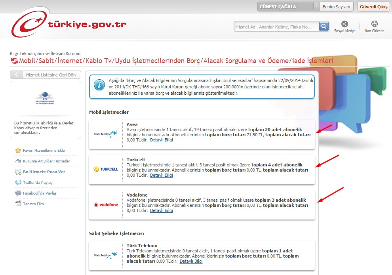
Task: Open Detaylı Bilgi for Vodafone
Action: pos(161,211)
